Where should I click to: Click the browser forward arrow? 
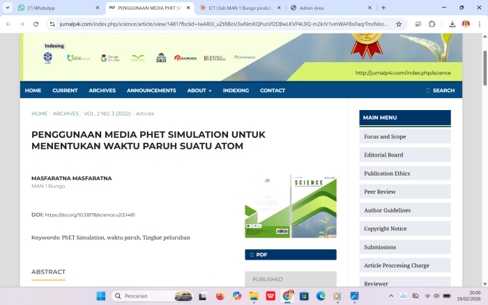(22, 24)
